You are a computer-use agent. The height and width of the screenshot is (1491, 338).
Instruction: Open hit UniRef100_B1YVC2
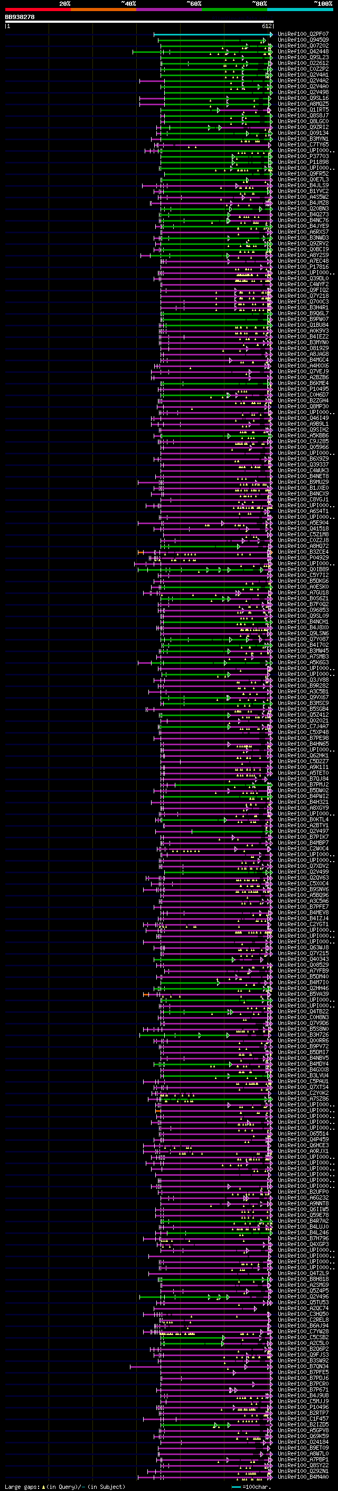pyautogui.click(x=303, y=191)
